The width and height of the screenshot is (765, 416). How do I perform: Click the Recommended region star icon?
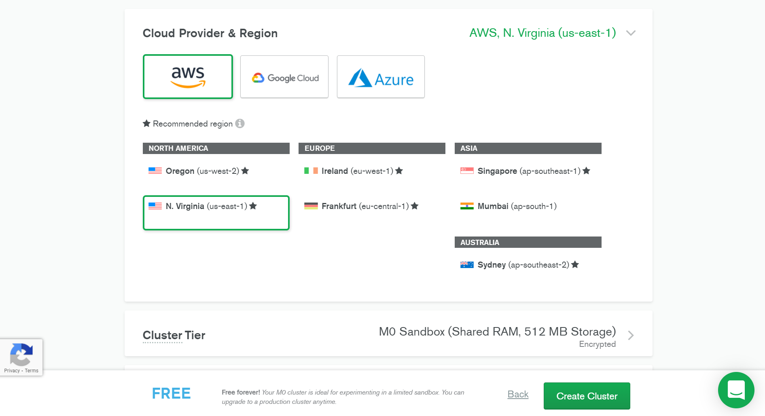click(x=146, y=123)
